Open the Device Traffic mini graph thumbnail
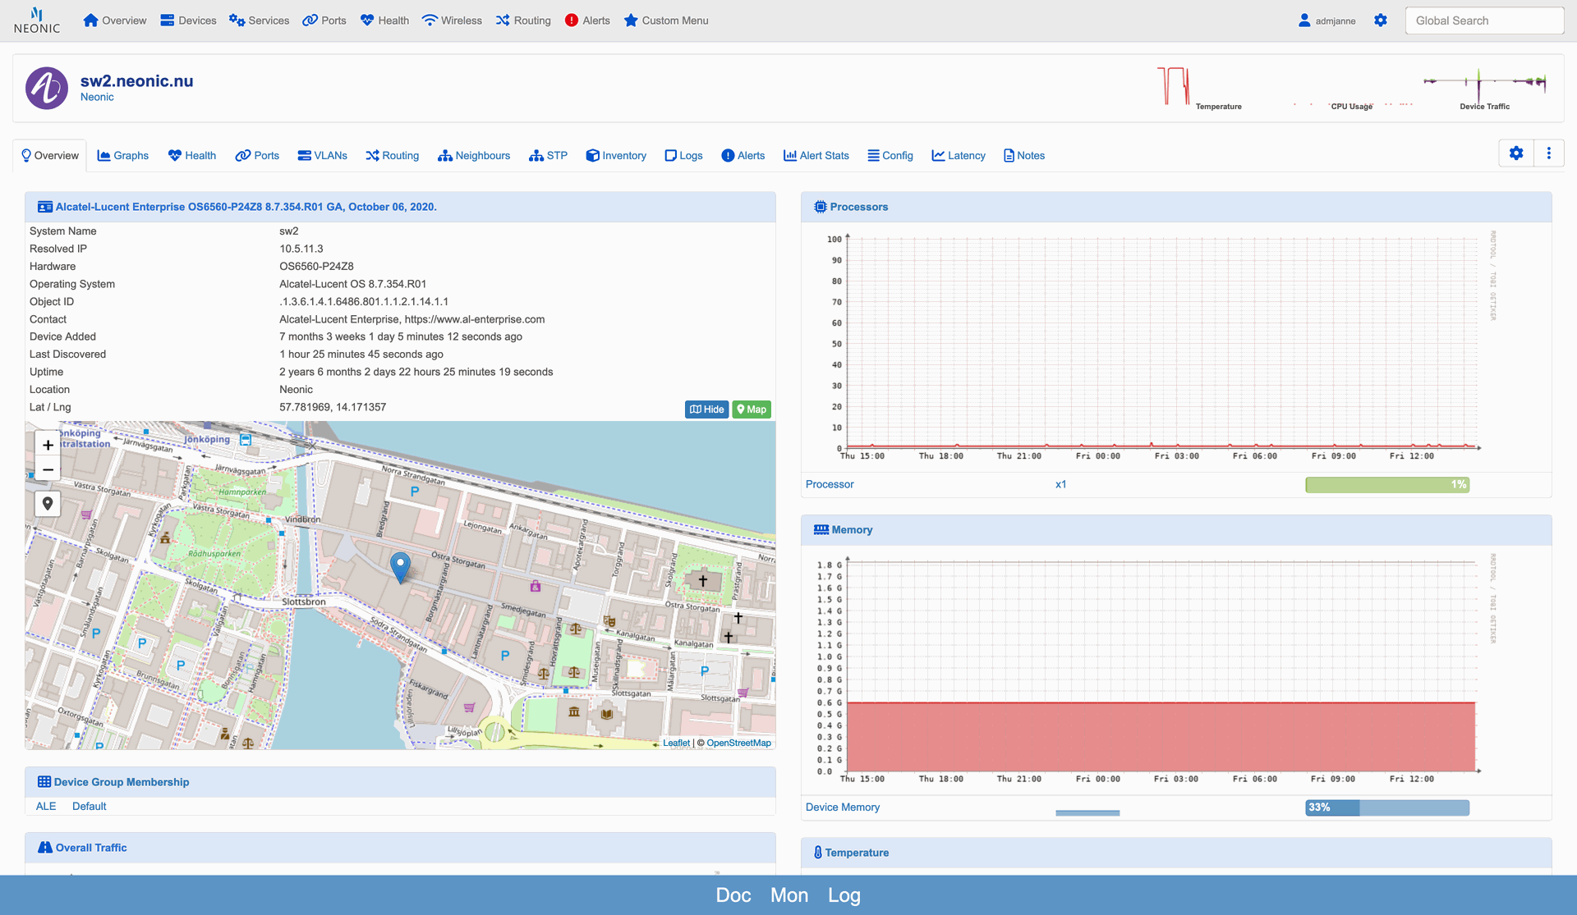The height and width of the screenshot is (915, 1577). [x=1485, y=88]
